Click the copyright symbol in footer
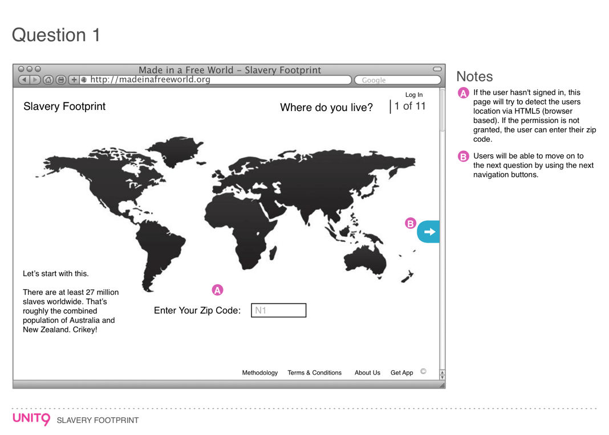Image resolution: width=609 pixels, height=435 pixels. (x=423, y=371)
